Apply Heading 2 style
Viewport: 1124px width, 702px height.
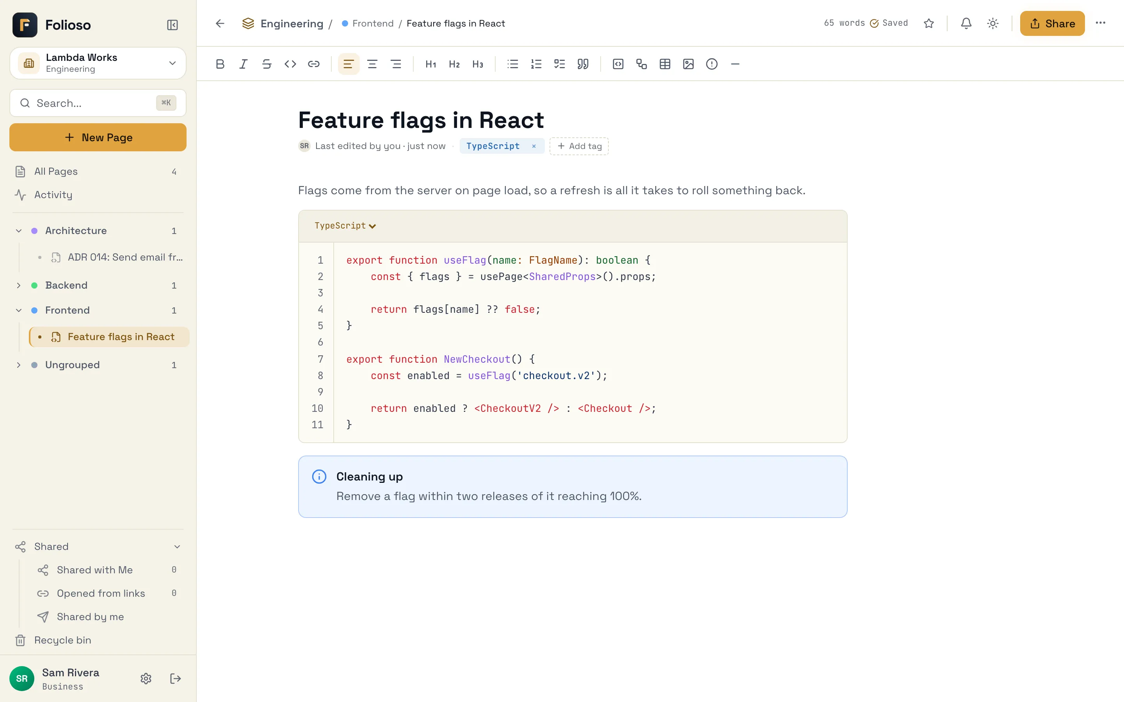[454, 64]
